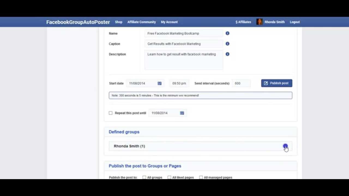The height and width of the screenshot is (196, 349).
Task: Click the round icon in Rhonda Smith group row
Action: coord(285,146)
